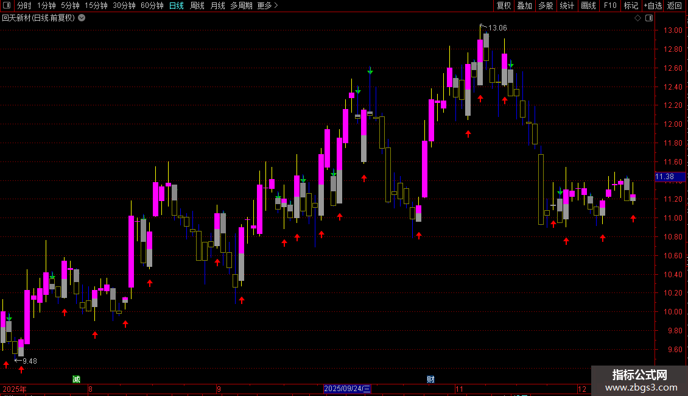Switch to 月线 monthly chart
688x396 pixels.
click(217, 5)
